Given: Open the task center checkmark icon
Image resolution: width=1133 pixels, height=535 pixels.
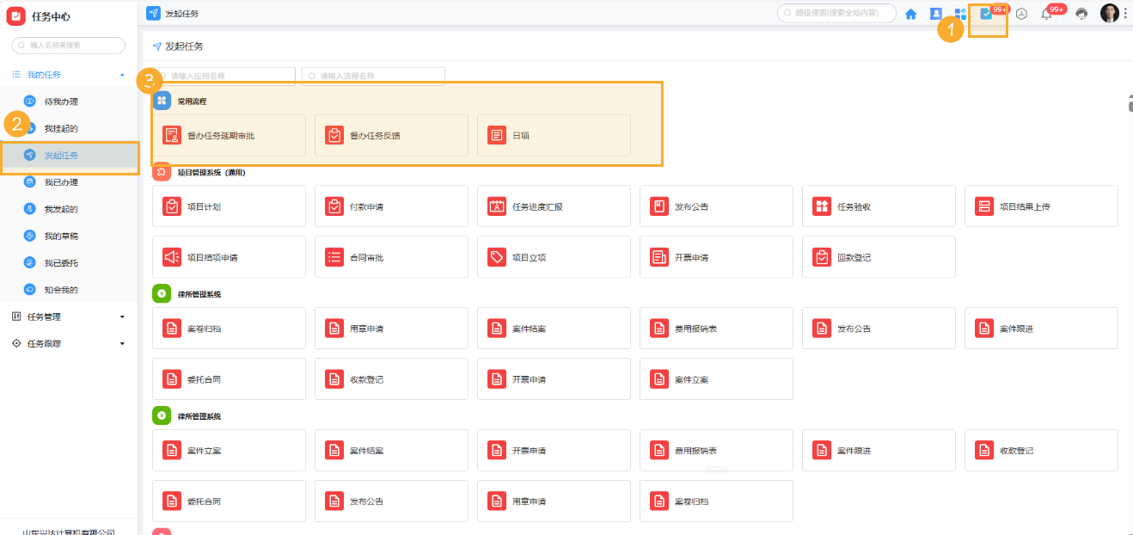Looking at the screenshot, I should pos(986,14).
